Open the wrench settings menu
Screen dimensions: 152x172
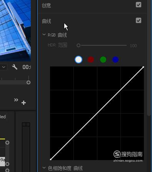[15, 67]
